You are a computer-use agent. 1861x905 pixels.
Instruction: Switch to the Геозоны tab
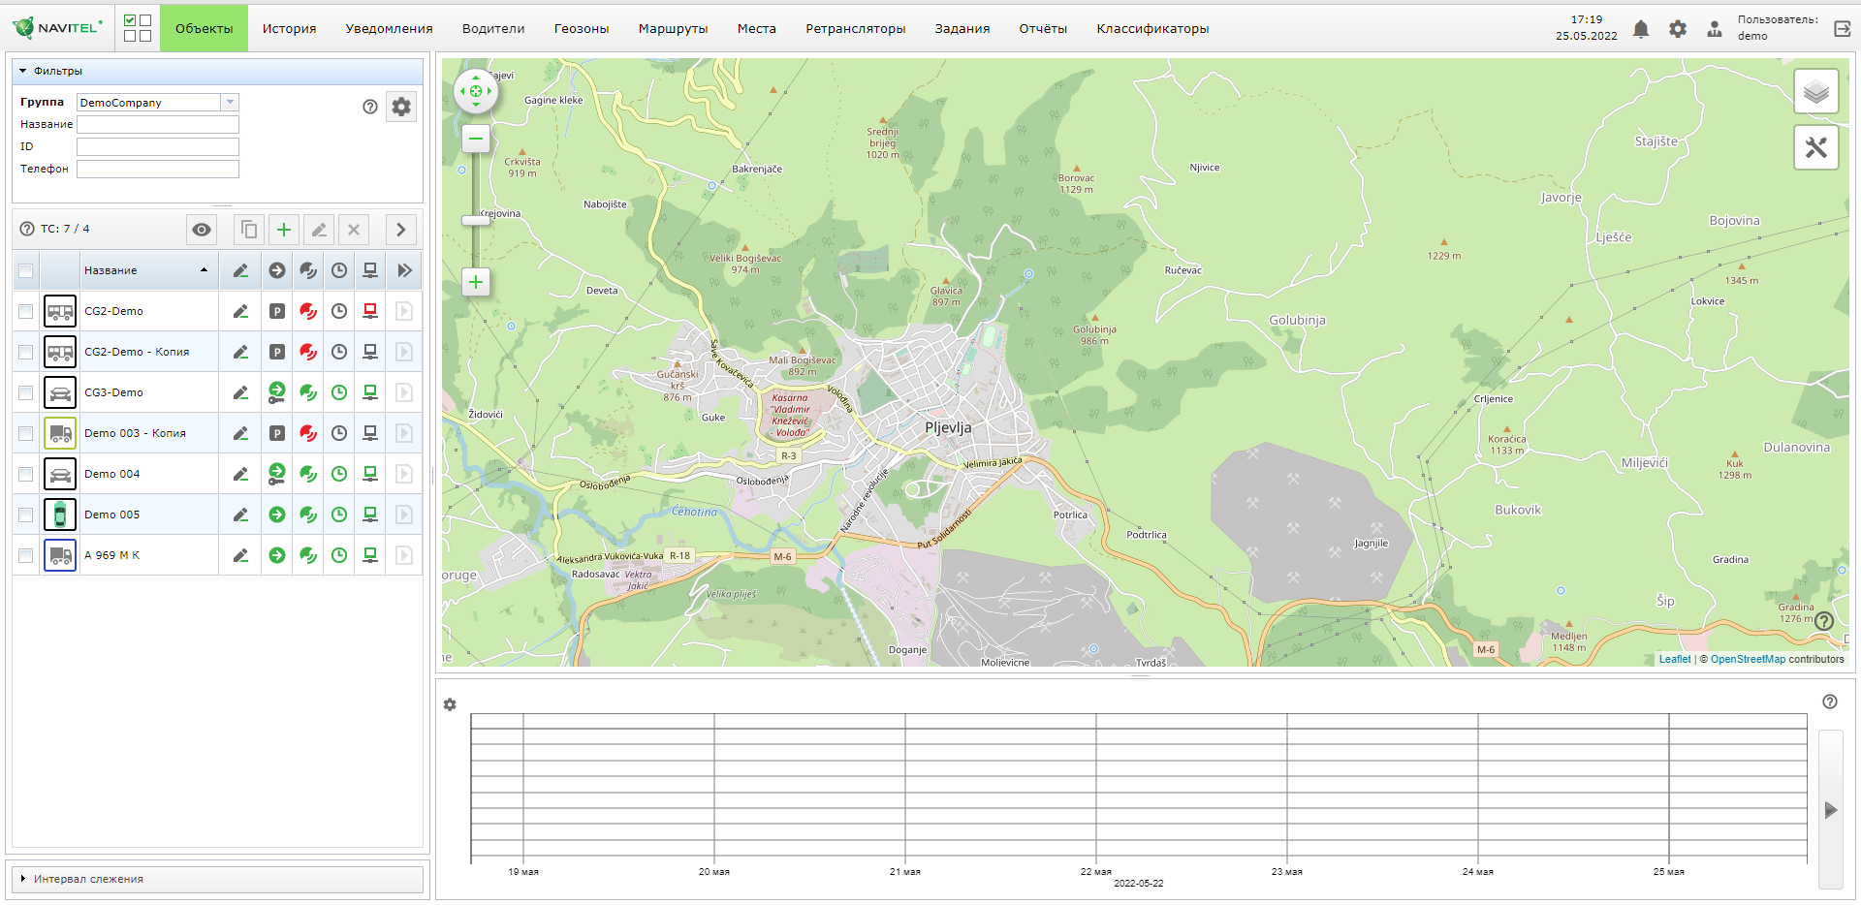pos(582,29)
